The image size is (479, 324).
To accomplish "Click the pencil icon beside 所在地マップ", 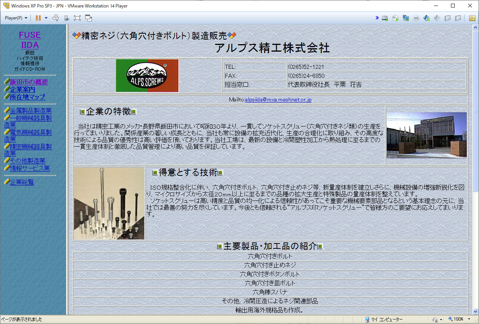I will pos(7,97).
